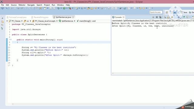Open the Navigate menu

point(31,5)
